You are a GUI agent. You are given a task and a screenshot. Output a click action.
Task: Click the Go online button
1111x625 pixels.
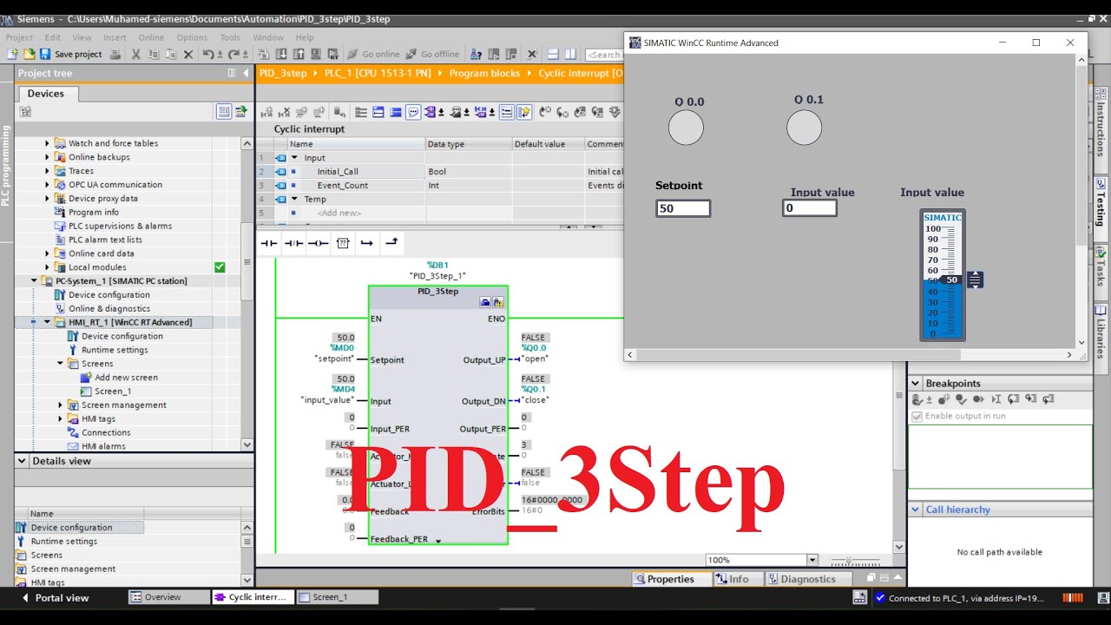click(373, 54)
